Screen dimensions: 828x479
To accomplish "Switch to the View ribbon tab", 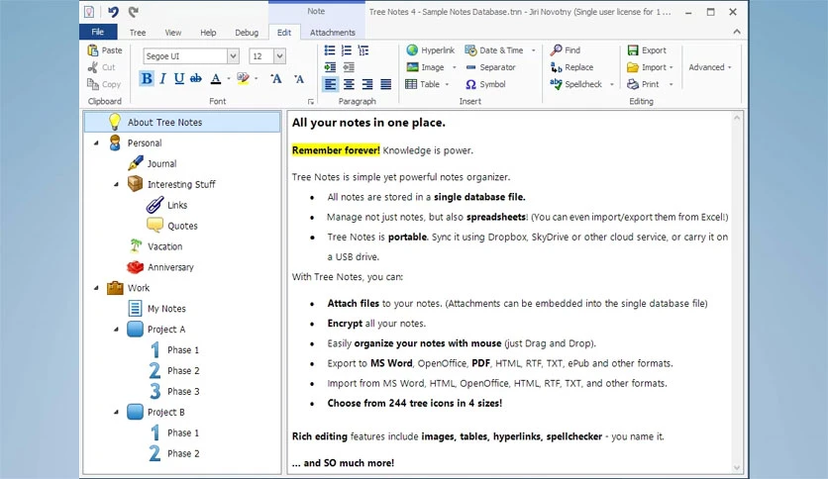I will (173, 33).
